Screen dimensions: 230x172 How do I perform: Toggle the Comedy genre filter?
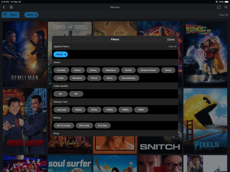(x=61, y=70)
